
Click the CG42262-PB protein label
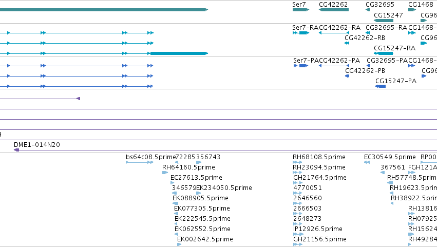[365, 71]
